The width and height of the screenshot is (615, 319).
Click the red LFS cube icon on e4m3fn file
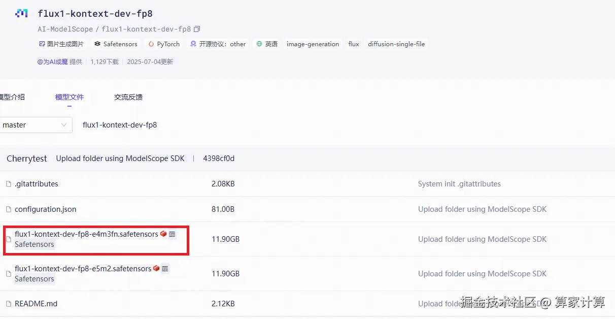point(163,234)
